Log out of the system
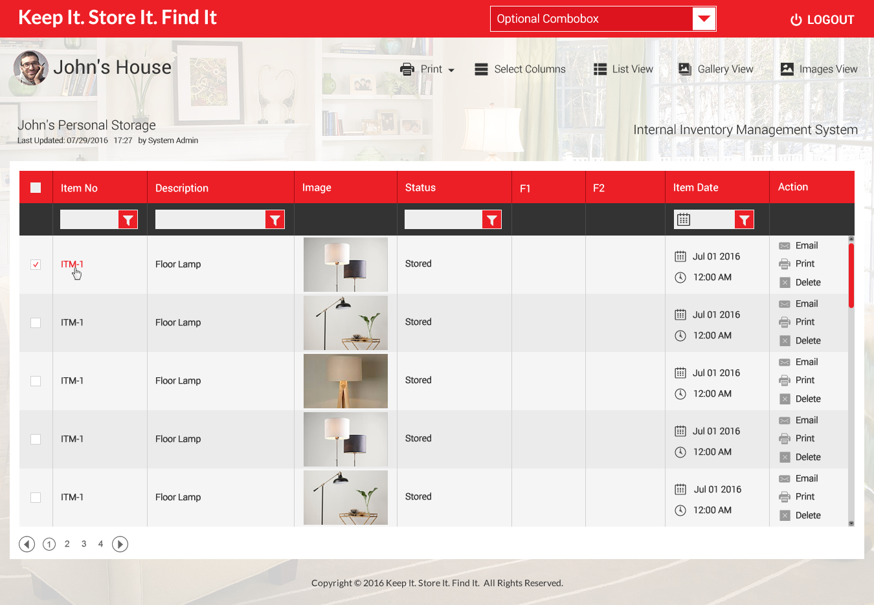This screenshot has width=874, height=605. click(x=822, y=19)
